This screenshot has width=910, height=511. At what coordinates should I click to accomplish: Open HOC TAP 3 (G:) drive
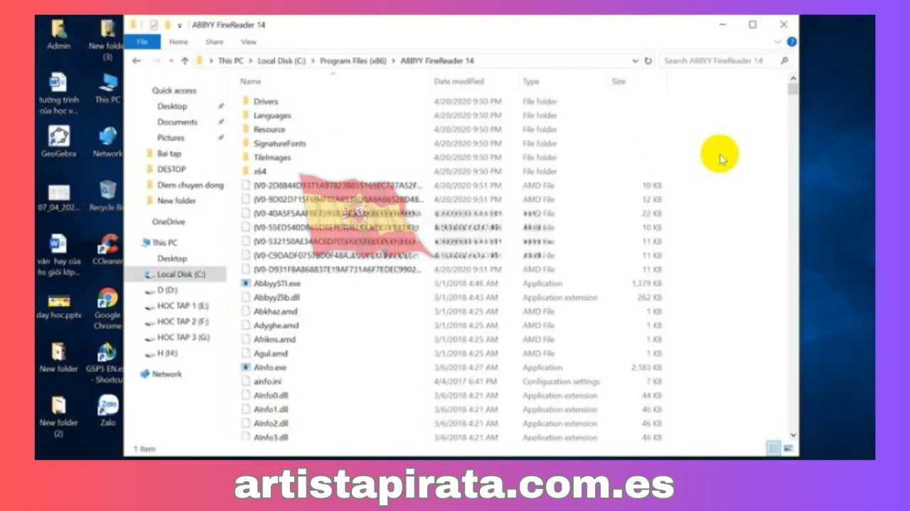[183, 337]
